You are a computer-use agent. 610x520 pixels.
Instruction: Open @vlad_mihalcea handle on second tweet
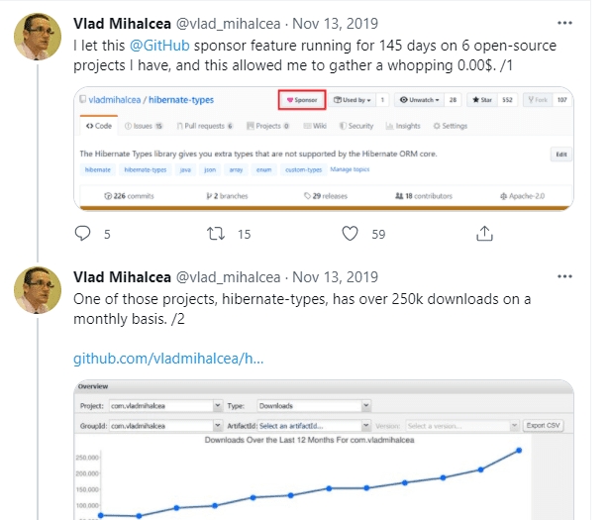[x=229, y=277]
